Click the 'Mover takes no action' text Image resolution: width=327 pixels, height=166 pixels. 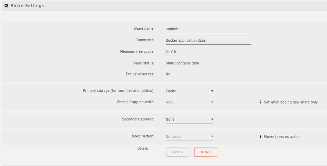pyautogui.click(x=282, y=136)
